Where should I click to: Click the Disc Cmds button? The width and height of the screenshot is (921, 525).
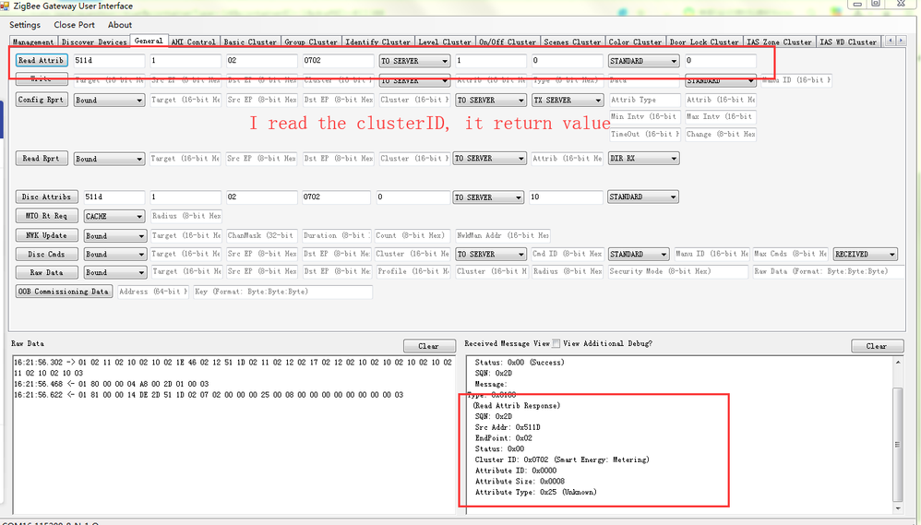coord(46,255)
